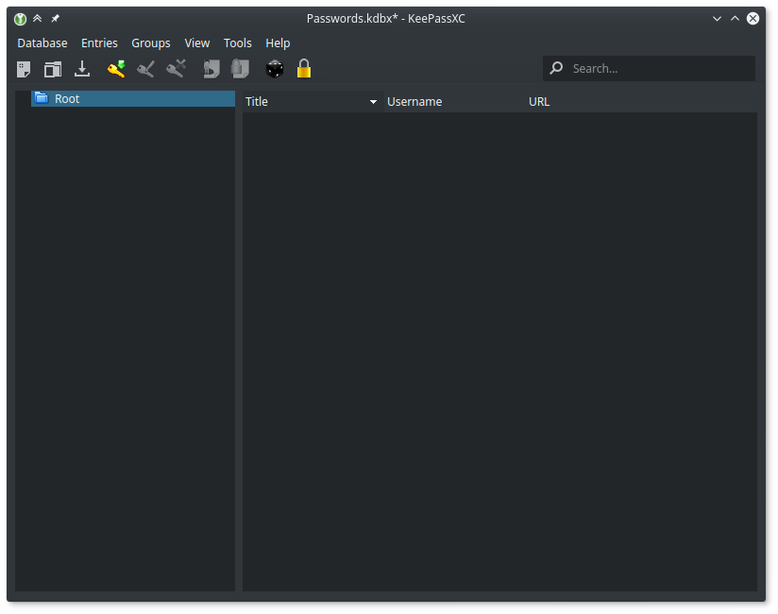The height and width of the screenshot is (614, 778).
Task: Click the Delete Entry key icon
Action: pyautogui.click(x=176, y=69)
